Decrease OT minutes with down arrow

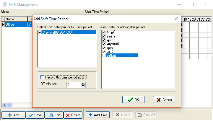[x=83, y=86]
